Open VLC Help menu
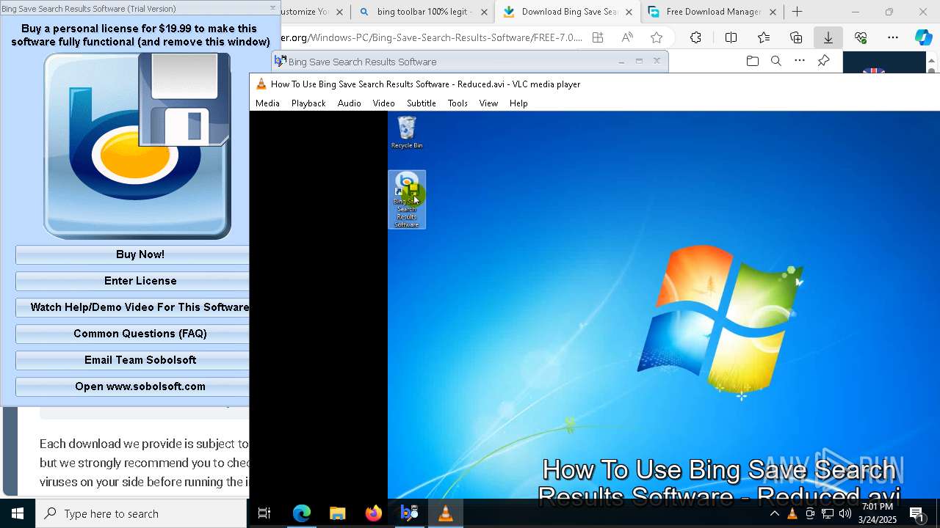Viewport: 940px width, 528px height. (x=518, y=103)
